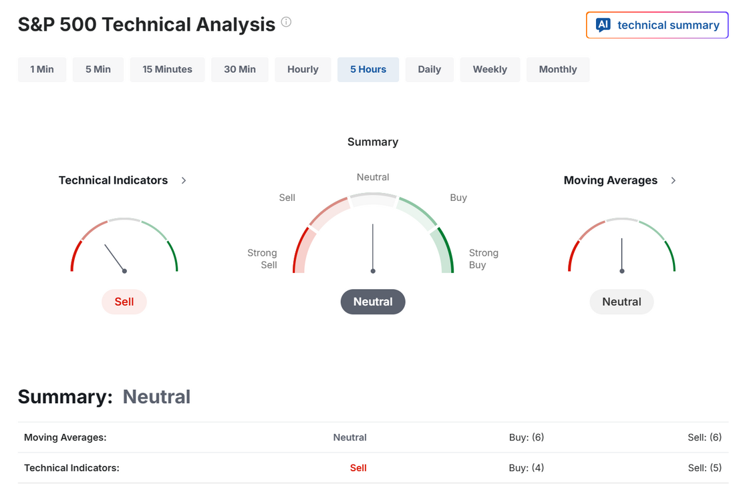The height and width of the screenshot is (488, 735).
Task: Click Neutral value in Moving Averages row
Action: (x=349, y=437)
